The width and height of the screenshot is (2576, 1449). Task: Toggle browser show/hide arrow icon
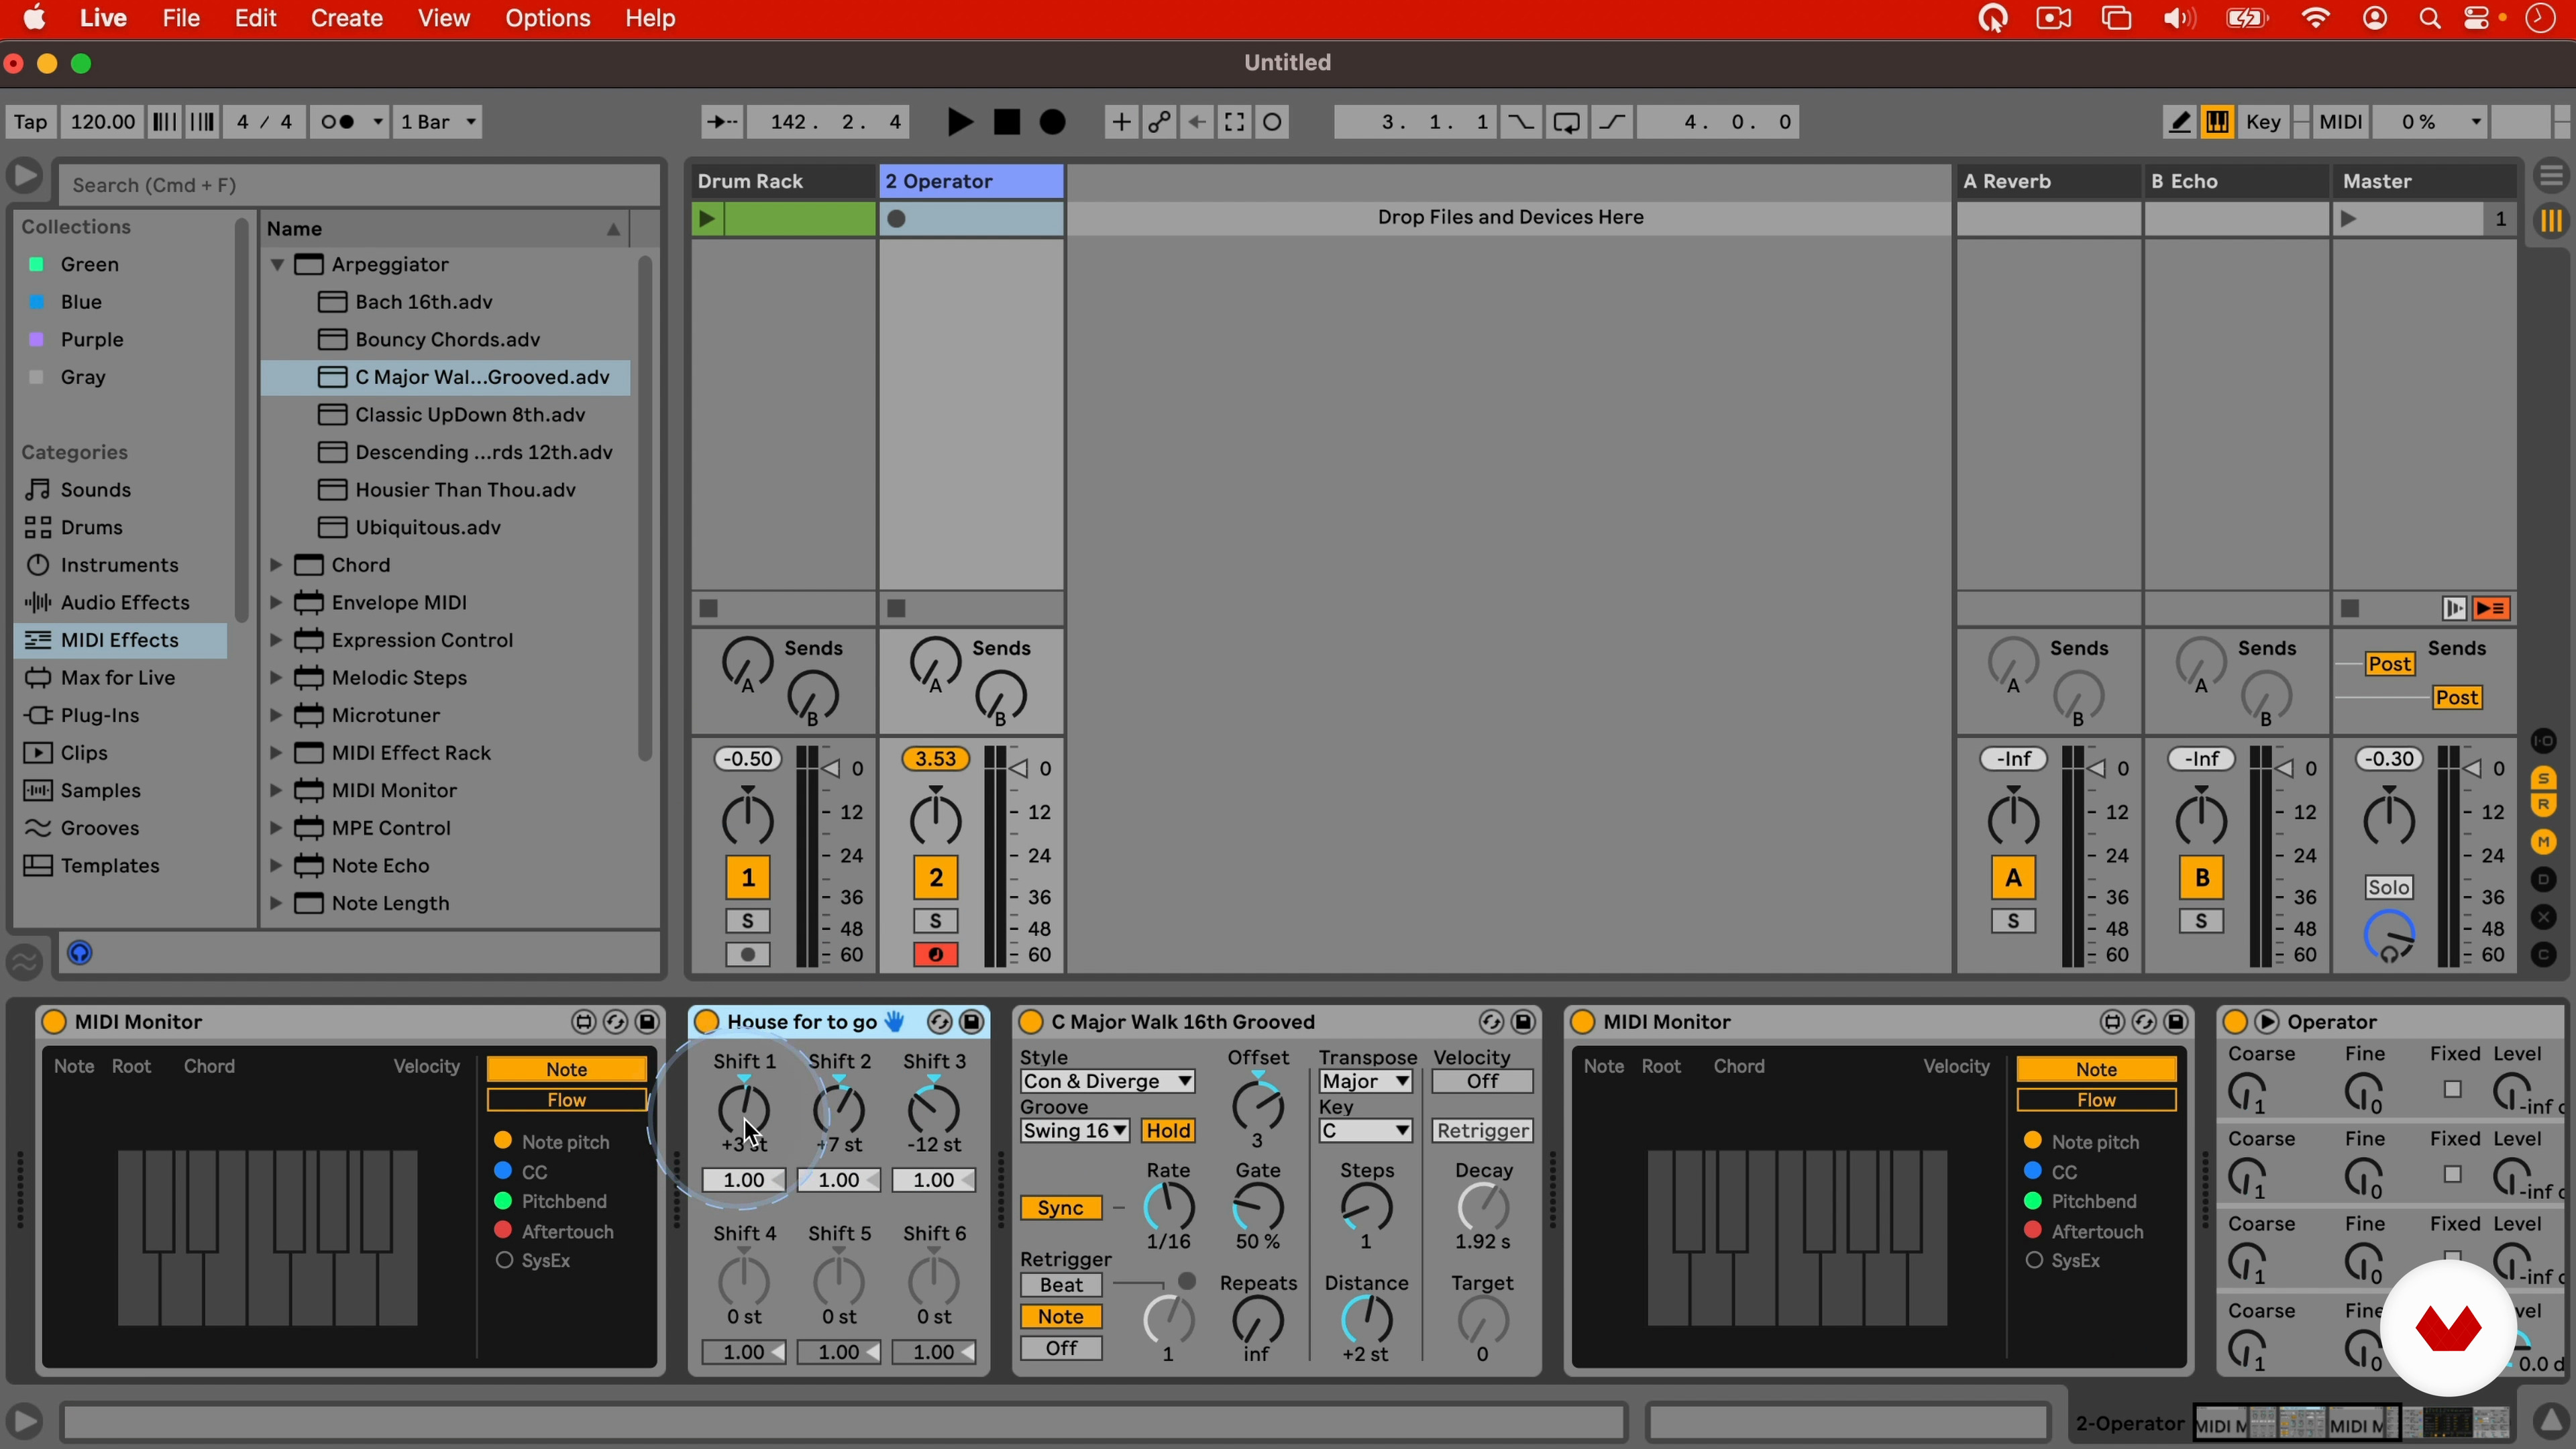(24, 176)
